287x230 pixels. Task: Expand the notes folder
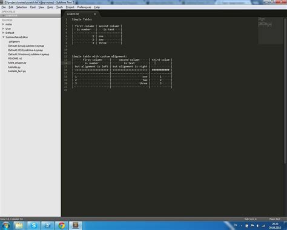(x=3, y=24)
